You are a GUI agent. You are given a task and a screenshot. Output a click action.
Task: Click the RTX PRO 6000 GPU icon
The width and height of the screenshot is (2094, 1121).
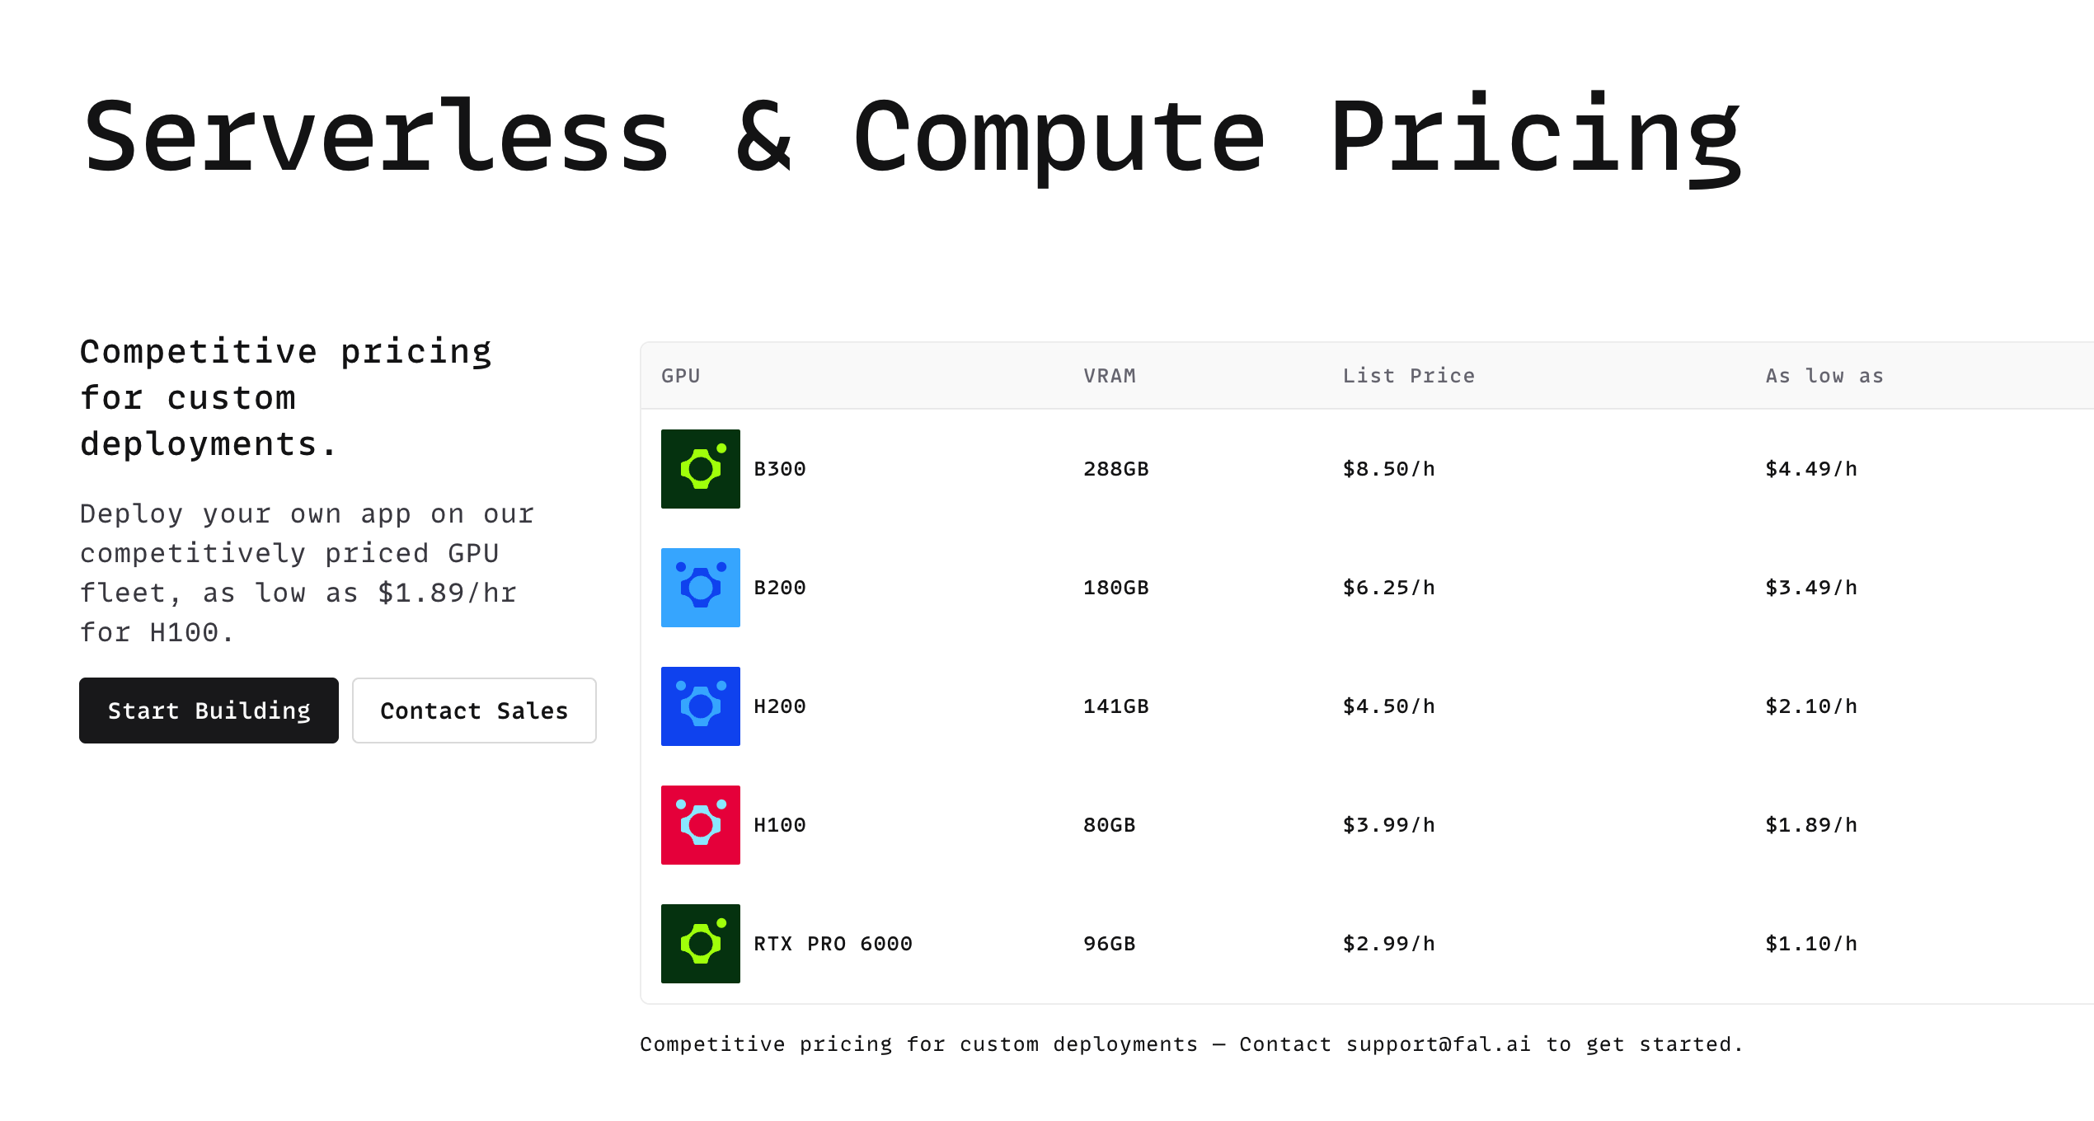pos(700,944)
